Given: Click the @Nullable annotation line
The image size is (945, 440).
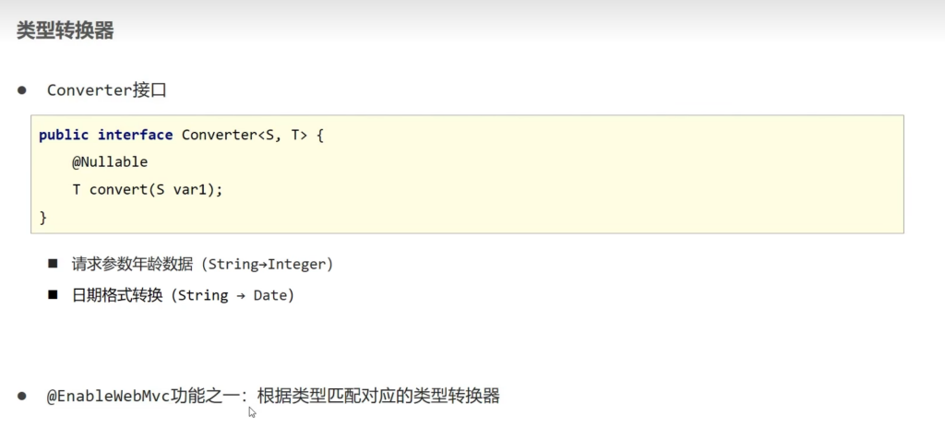Looking at the screenshot, I should [x=109, y=162].
